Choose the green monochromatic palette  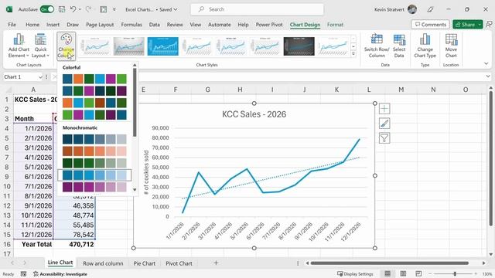(94, 163)
